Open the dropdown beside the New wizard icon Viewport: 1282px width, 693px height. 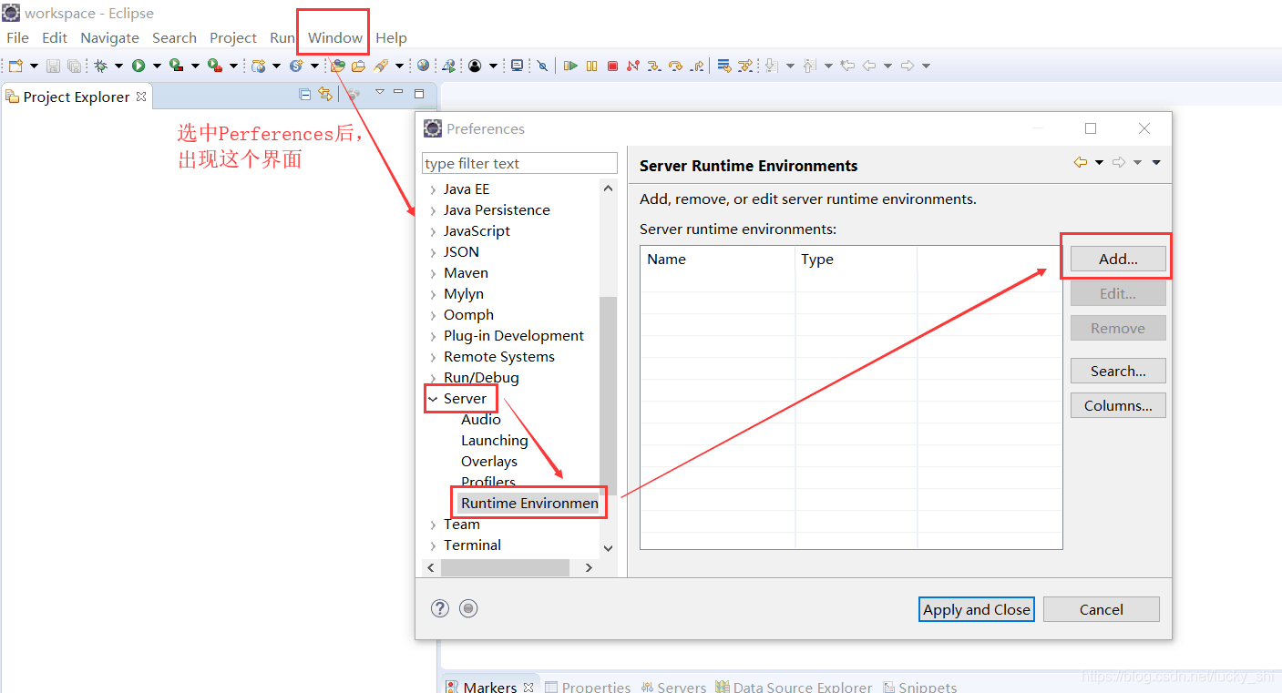point(34,66)
